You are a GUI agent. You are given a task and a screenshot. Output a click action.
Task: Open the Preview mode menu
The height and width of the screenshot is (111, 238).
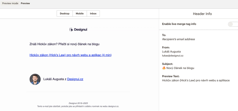coord(10,3)
